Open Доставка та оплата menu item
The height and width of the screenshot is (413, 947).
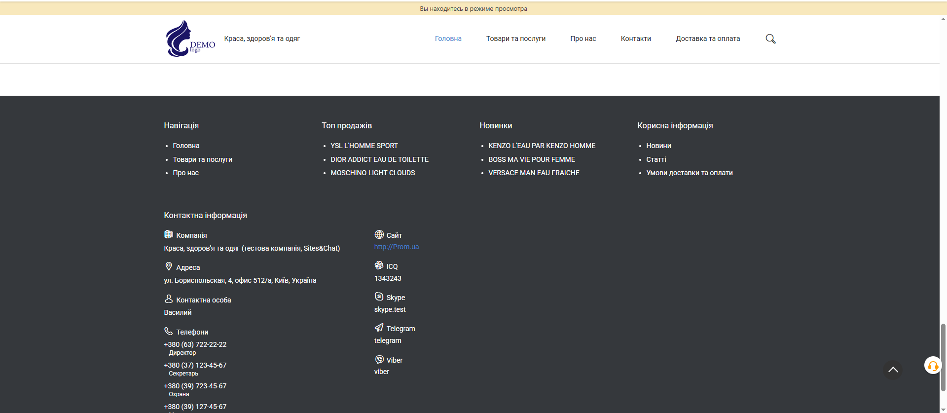(707, 38)
